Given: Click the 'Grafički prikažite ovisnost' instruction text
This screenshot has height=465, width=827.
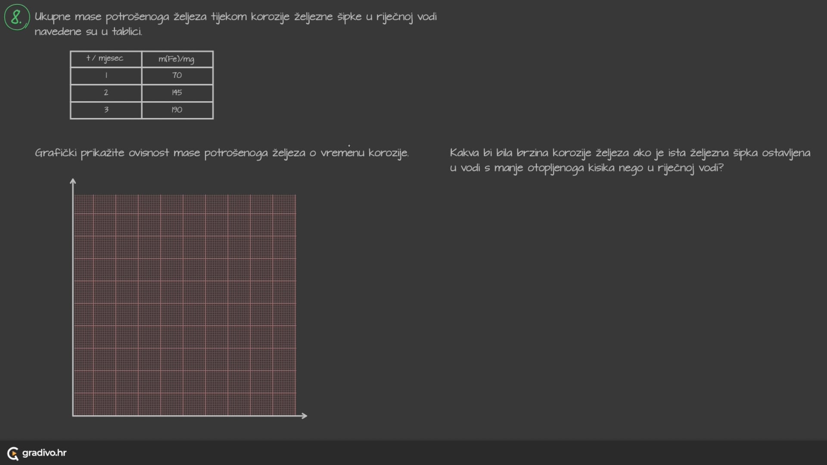Looking at the screenshot, I should coord(221,153).
